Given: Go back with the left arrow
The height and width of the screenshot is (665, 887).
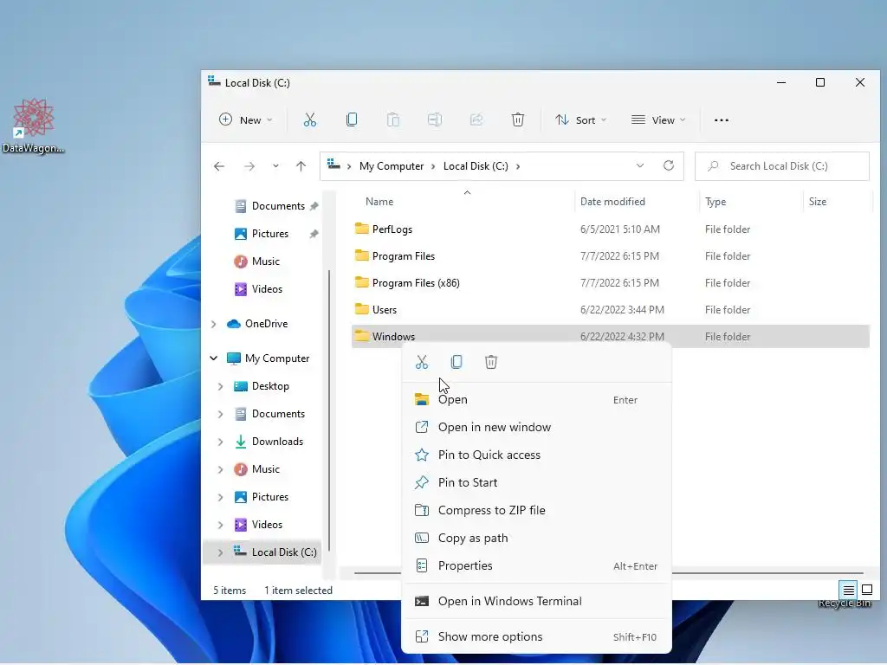Looking at the screenshot, I should tap(219, 166).
